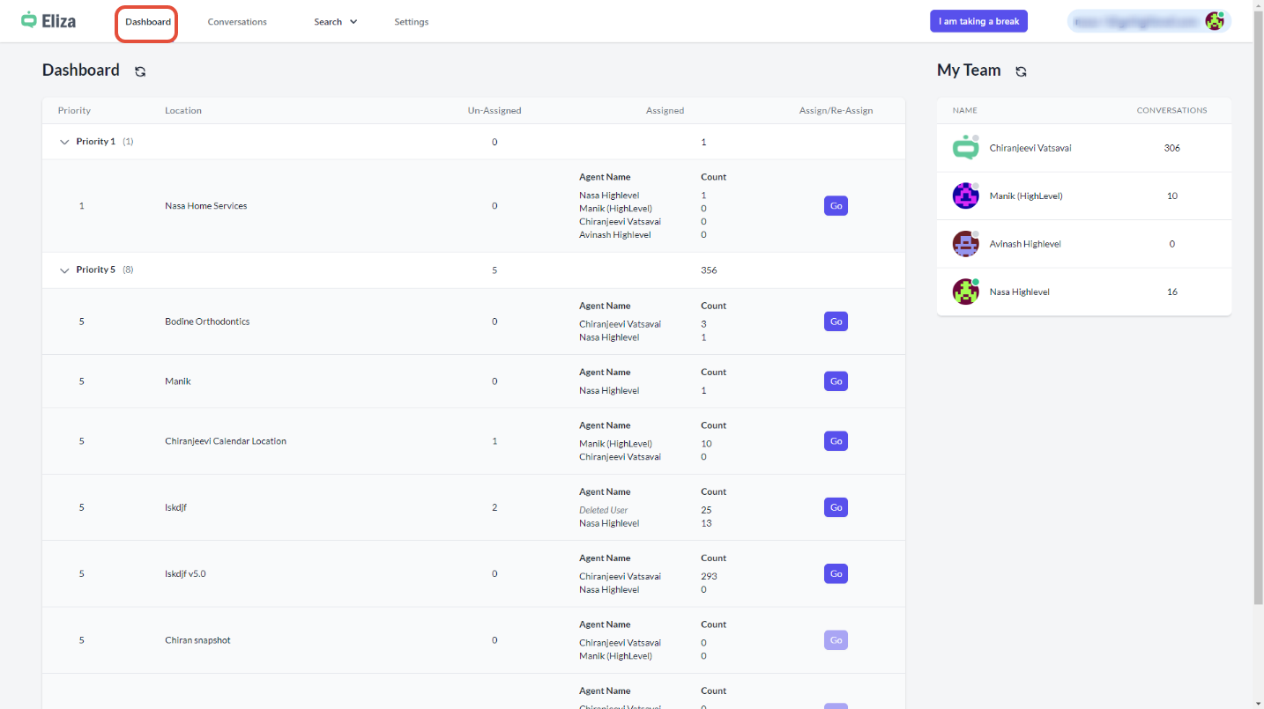The width and height of the screenshot is (1264, 709).
Task: Open the Settings tab
Action: tap(411, 22)
